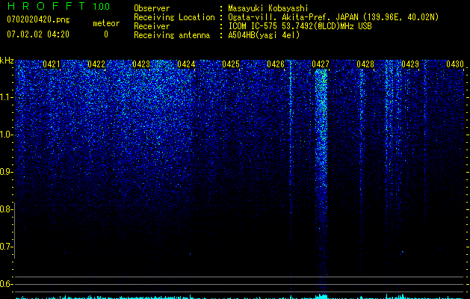Click the 0427 time marker
The width and height of the screenshot is (470, 299).
tap(321, 64)
